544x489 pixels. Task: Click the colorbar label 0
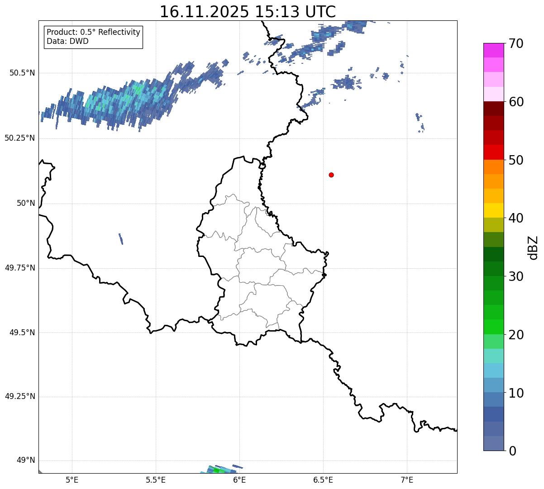(x=512, y=451)
